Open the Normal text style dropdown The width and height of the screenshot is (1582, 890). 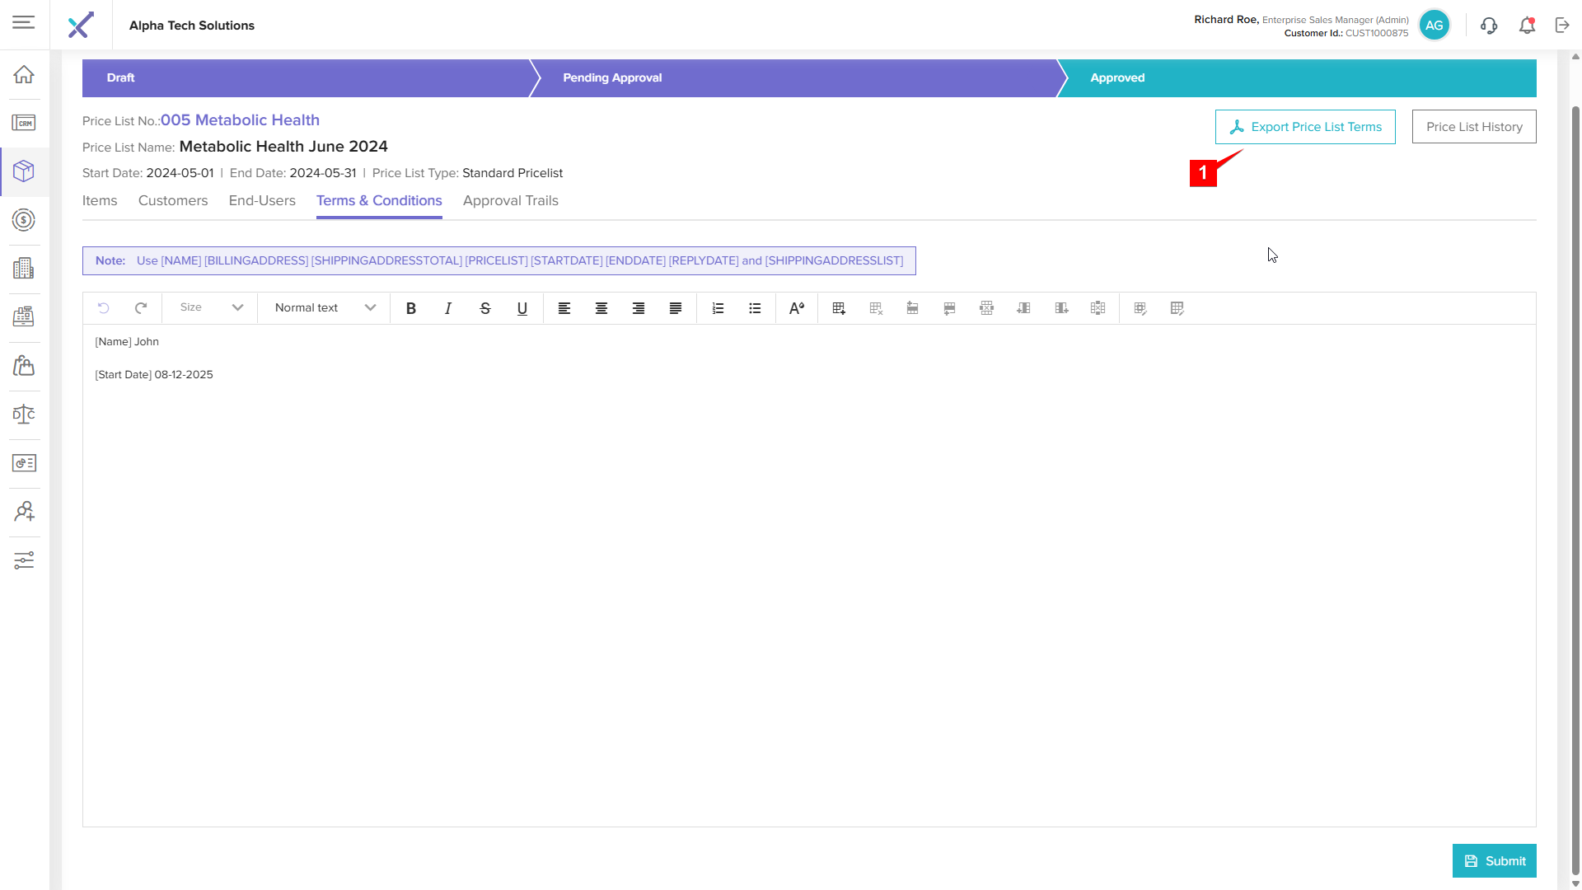325,307
